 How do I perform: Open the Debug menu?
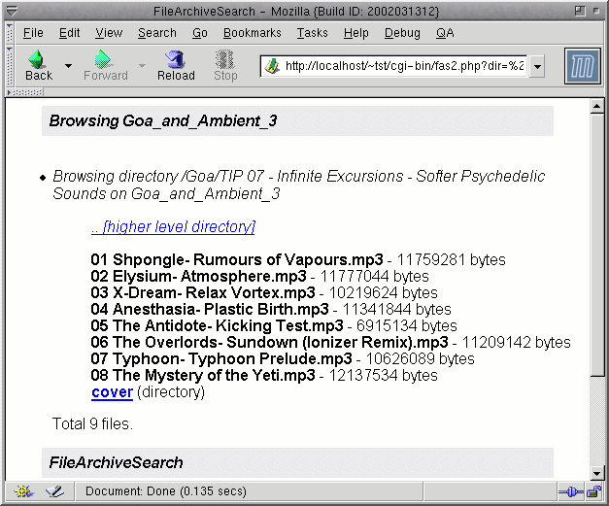402,33
